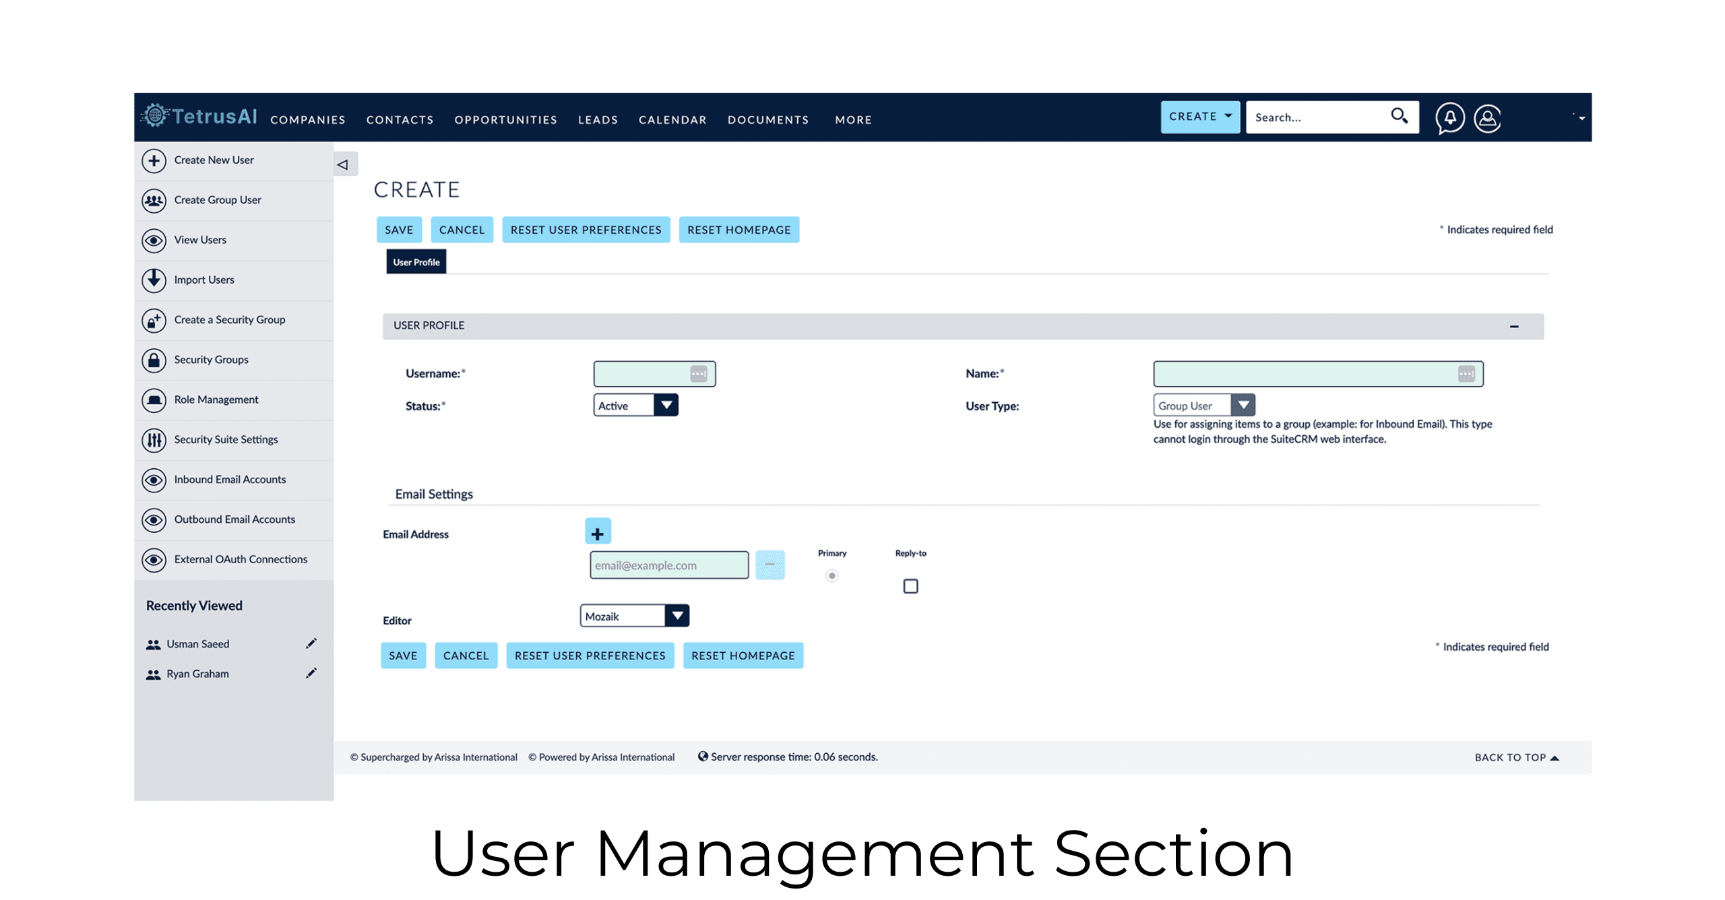1725x900 pixels.
Task: Click the top CANCEL button
Action: (x=462, y=230)
